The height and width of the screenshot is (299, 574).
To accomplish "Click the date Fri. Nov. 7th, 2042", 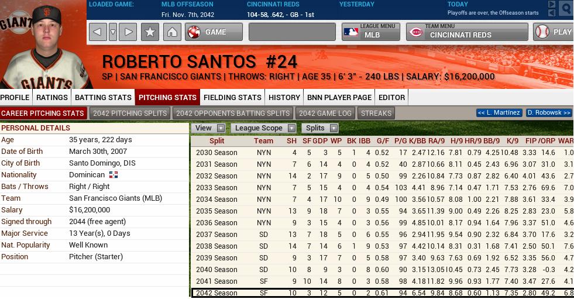I will pyautogui.click(x=188, y=15).
